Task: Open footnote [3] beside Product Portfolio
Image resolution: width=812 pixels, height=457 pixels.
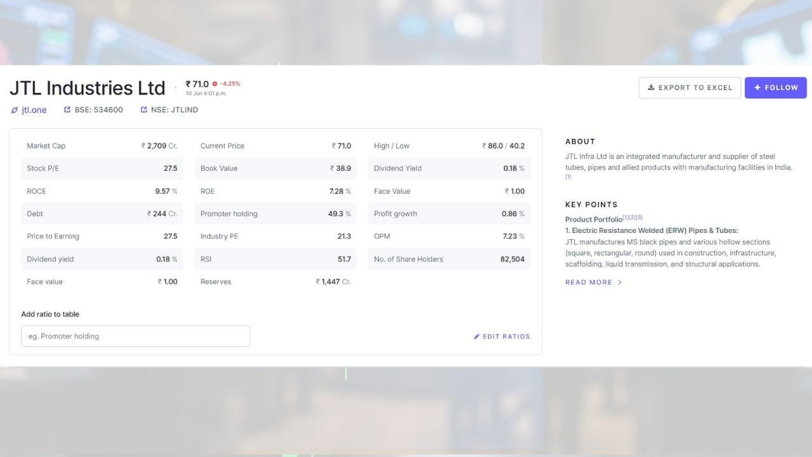Action: click(639, 217)
